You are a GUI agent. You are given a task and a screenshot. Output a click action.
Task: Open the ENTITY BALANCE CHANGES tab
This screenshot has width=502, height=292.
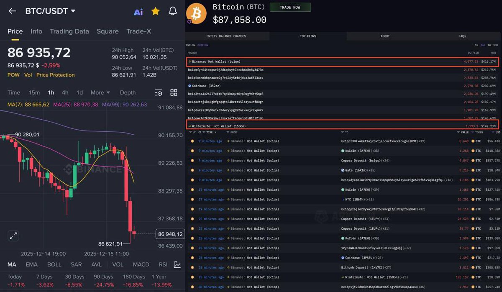[x=226, y=36]
